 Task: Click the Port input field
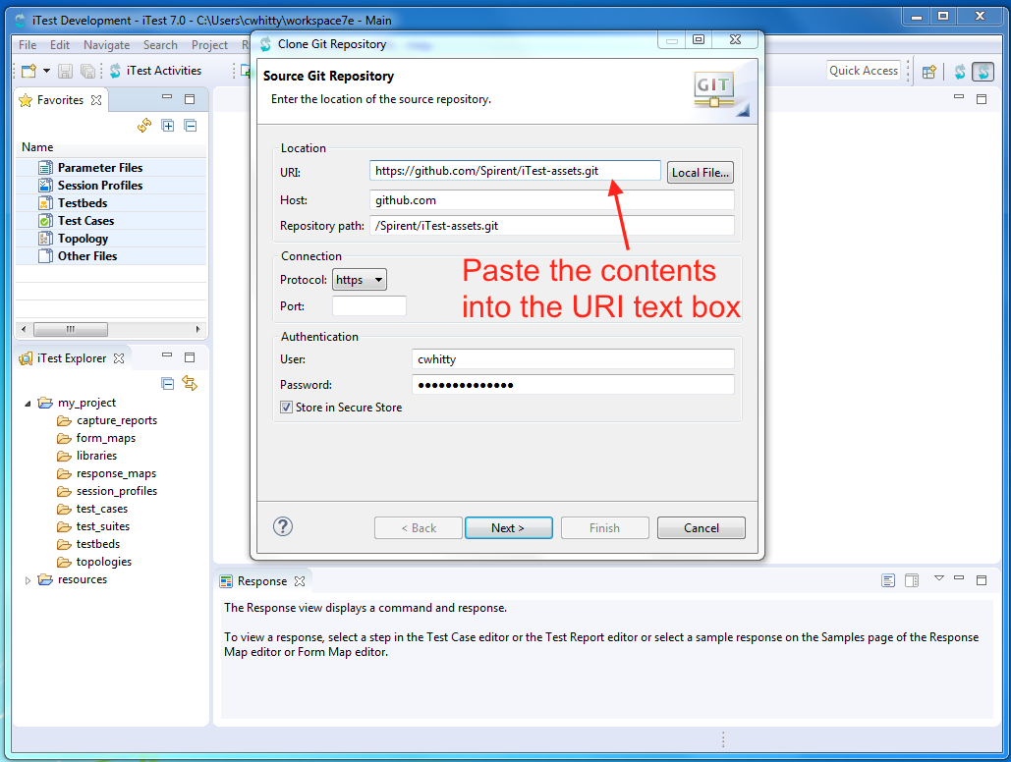tap(369, 306)
